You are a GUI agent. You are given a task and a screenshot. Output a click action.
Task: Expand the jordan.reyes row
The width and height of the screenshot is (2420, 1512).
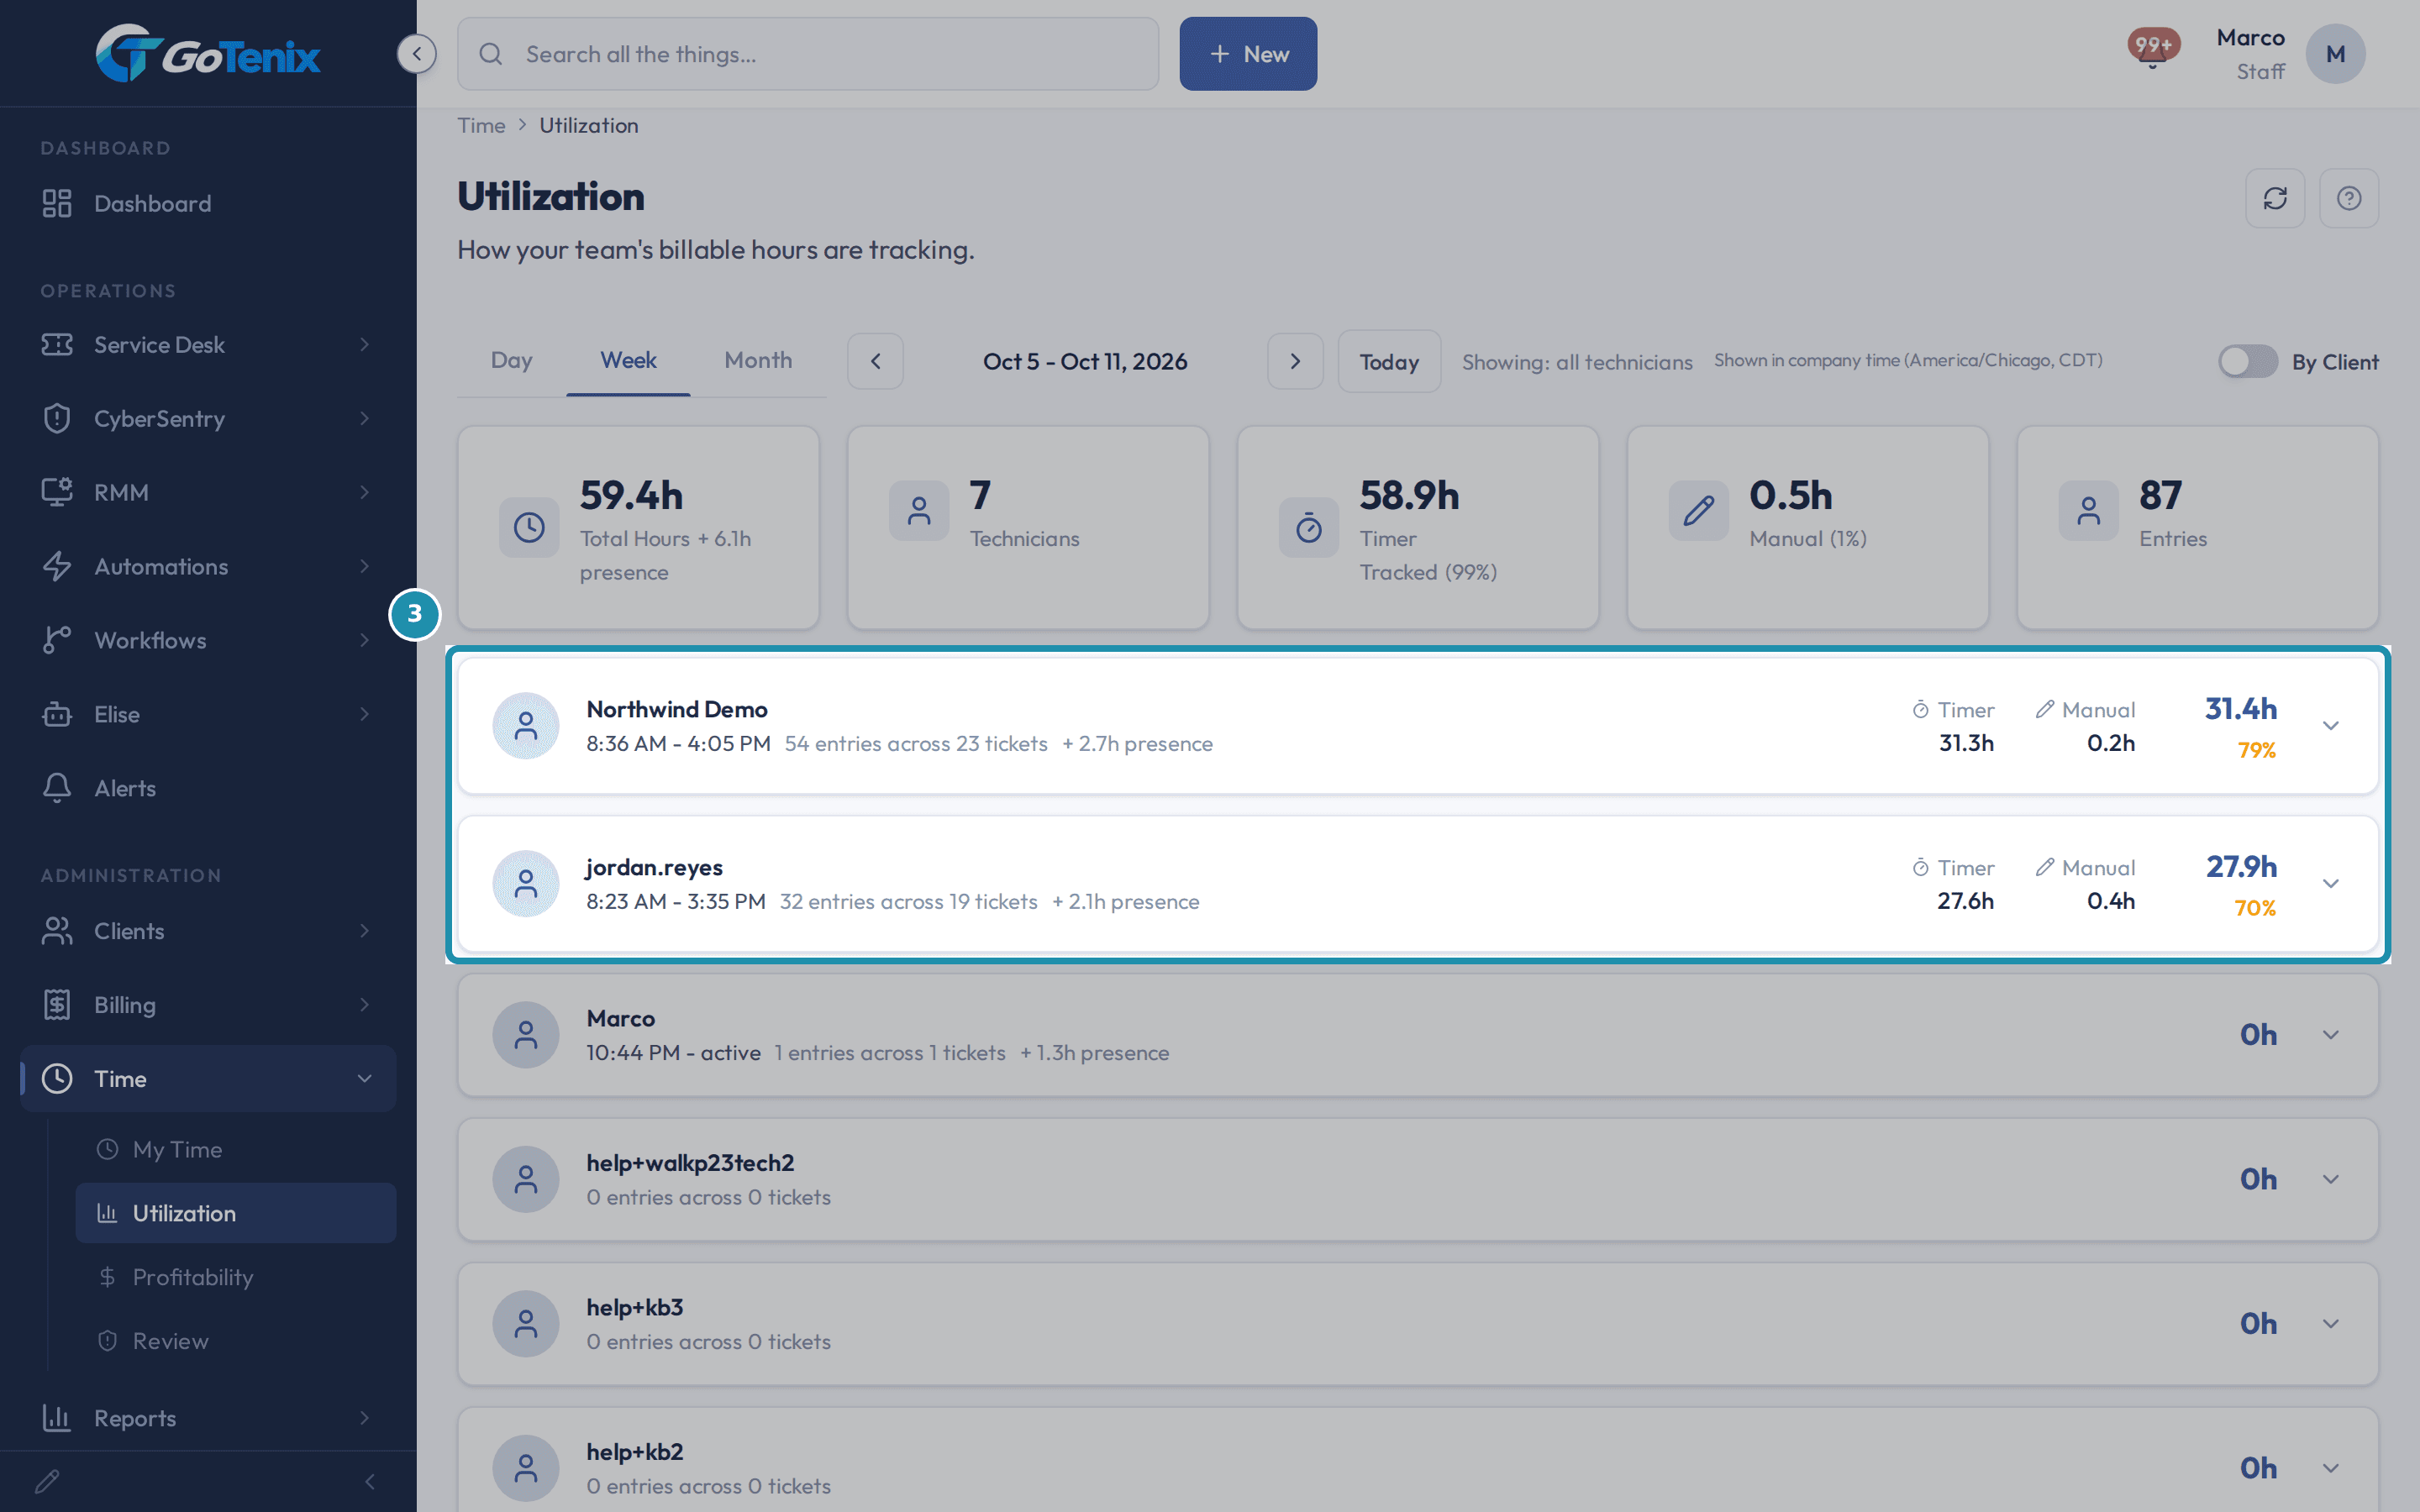click(x=2331, y=883)
